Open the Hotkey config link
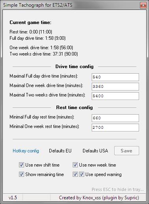Image resolution: width=149 pixels, height=204 pixels. click(26, 151)
